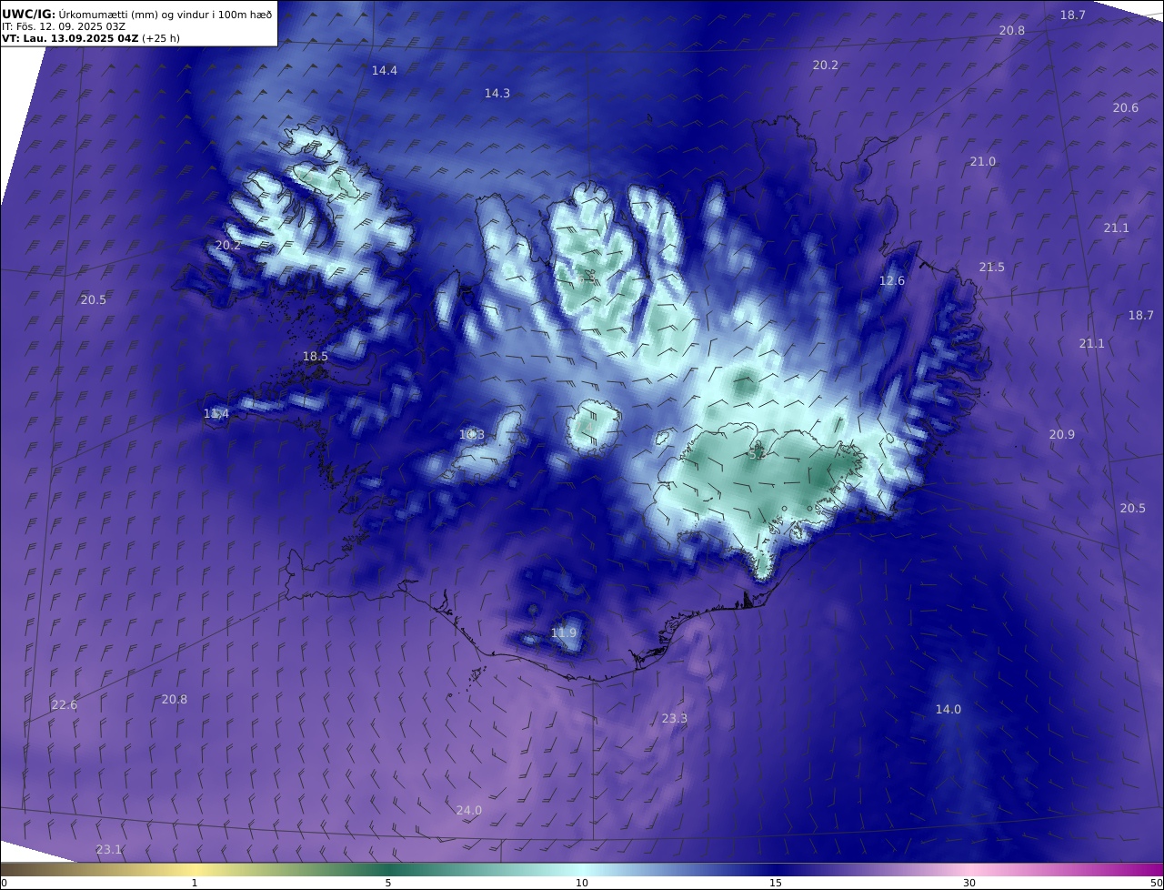Select the 11.9 value on the south coast
This screenshot has width=1164, height=890.
click(x=564, y=632)
